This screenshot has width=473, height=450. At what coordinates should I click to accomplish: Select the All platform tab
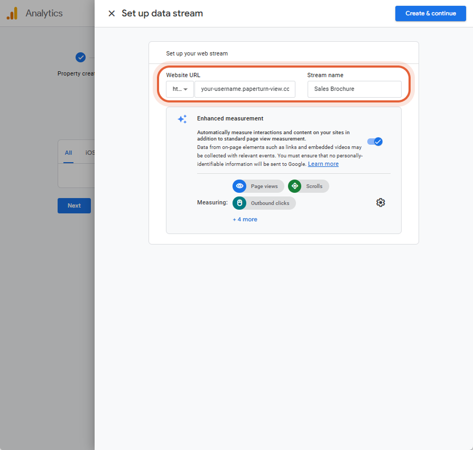tap(69, 153)
